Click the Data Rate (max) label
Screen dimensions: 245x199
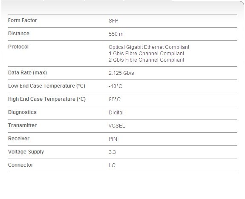tap(28, 73)
